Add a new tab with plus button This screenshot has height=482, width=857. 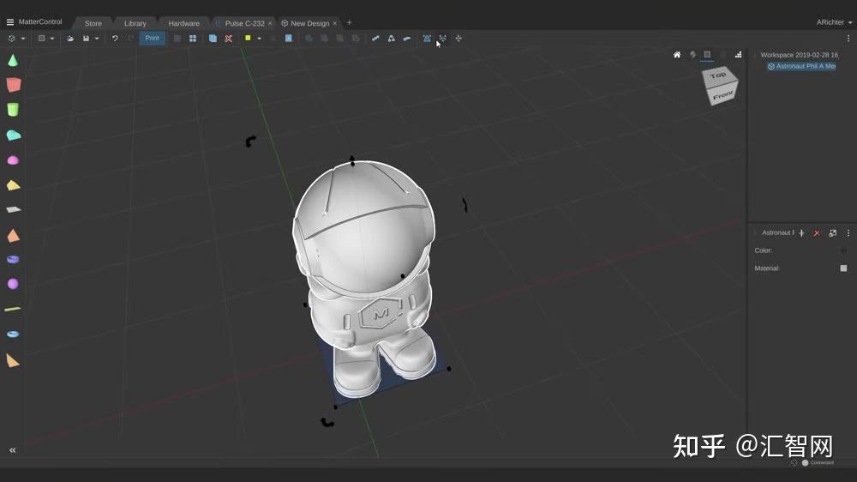pos(350,22)
